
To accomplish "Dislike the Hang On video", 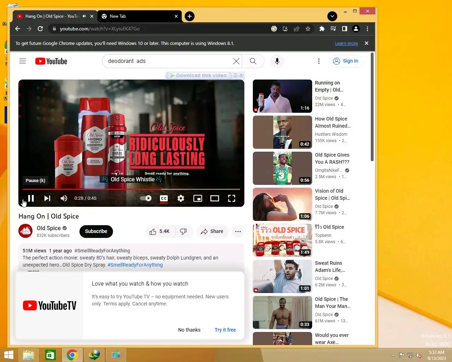I will point(184,232).
